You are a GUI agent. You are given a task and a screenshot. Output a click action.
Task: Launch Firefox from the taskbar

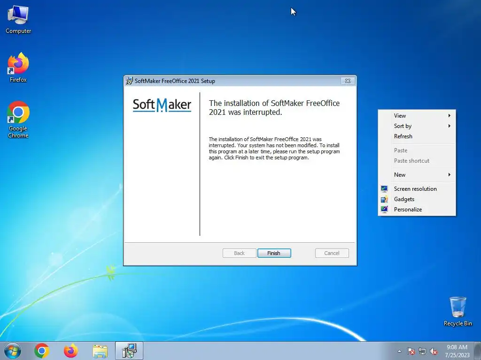coord(70,351)
